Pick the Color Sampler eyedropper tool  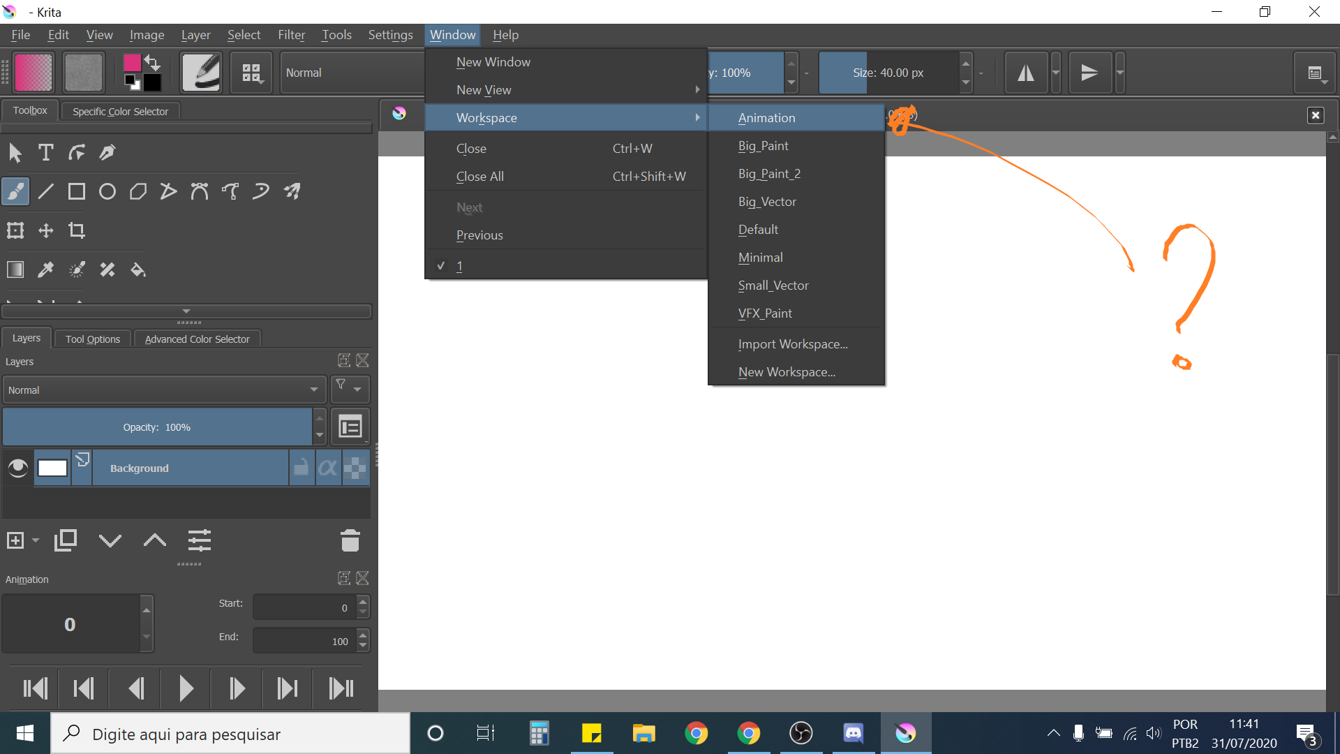tap(46, 270)
